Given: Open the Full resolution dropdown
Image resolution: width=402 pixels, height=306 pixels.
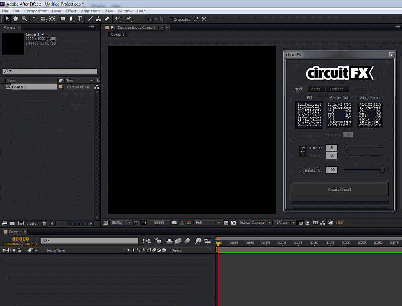Looking at the screenshot, I should pos(207,223).
